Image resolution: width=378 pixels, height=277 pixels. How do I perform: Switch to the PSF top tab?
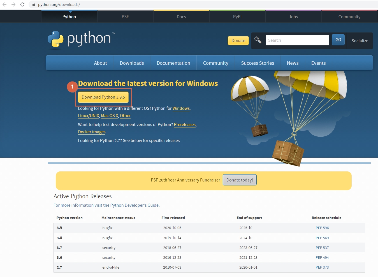pos(125,17)
